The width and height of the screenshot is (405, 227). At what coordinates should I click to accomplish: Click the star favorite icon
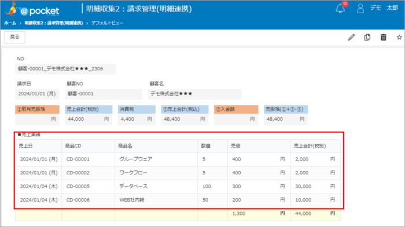(399, 38)
